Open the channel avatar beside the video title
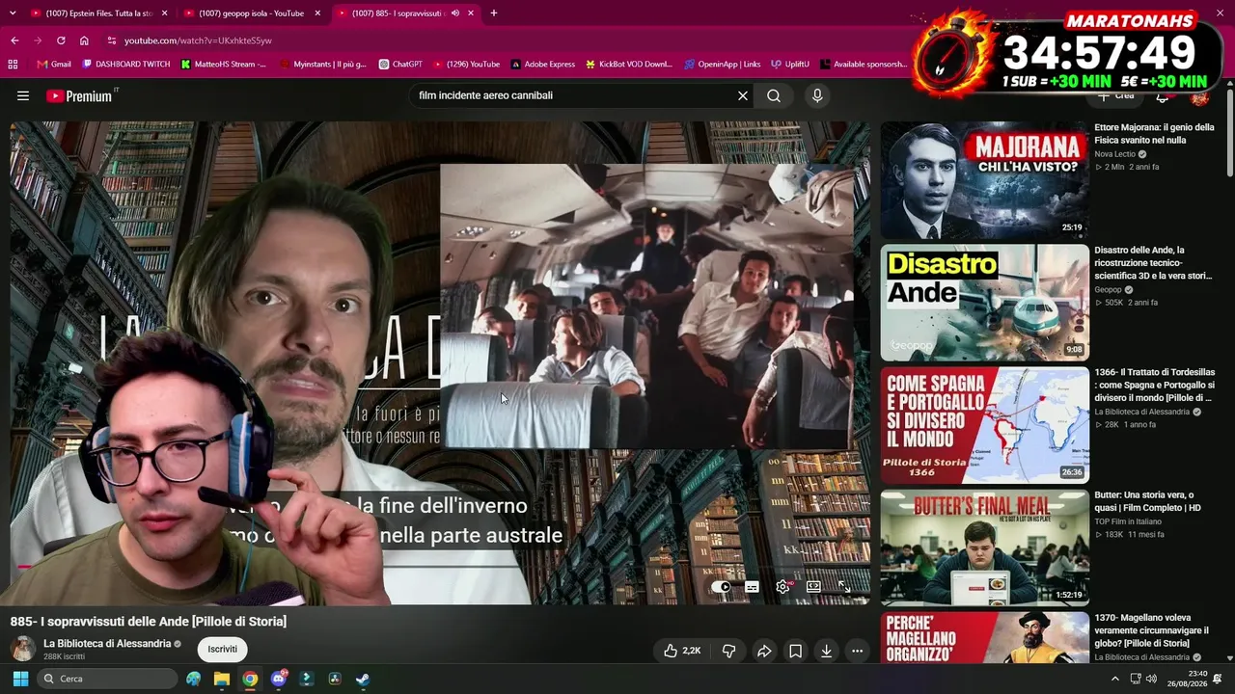The width and height of the screenshot is (1235, 694). [x=23, y=649]
